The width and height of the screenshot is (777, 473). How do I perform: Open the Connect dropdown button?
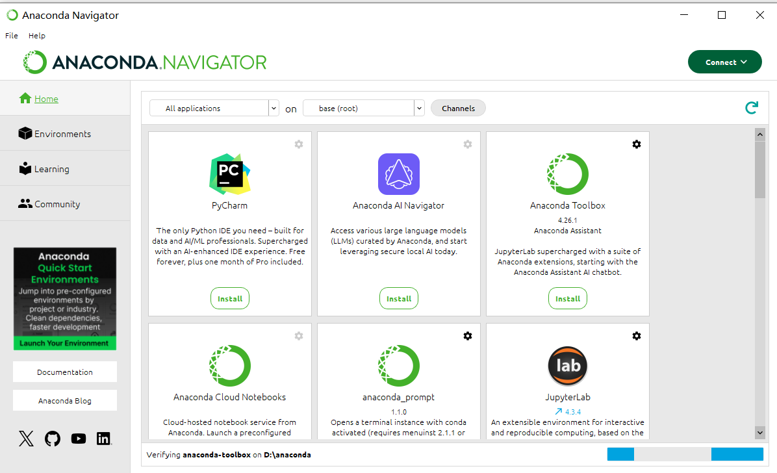(725, 62)
